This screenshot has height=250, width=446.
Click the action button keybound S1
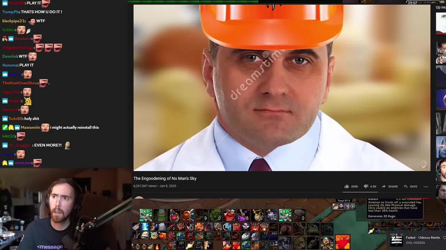point(199,236)
